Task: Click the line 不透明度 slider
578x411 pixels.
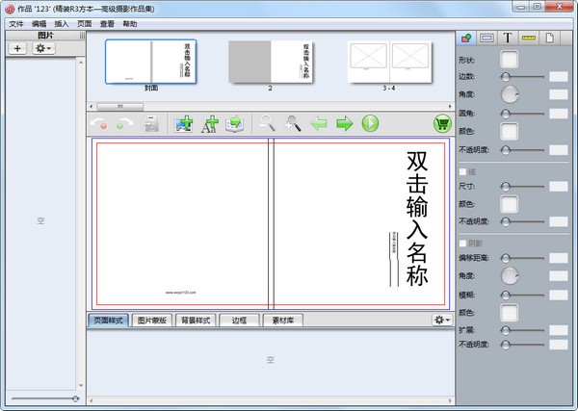Action: pyautogui.click(x=522, y=221)
